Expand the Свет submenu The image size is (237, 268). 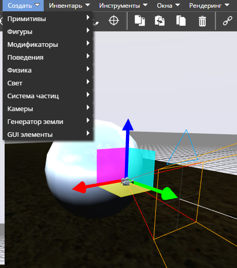(48, 83)
